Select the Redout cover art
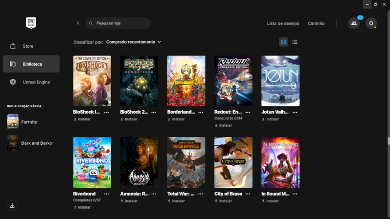The height and width of the screenshot is (219, 390). tap(234, 81)
